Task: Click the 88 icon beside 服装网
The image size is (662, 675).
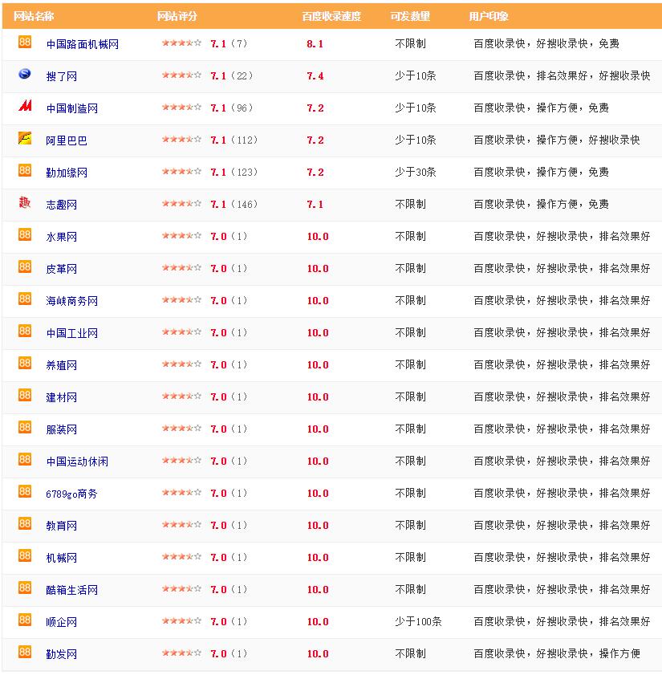Action: (x=25, y=427)
